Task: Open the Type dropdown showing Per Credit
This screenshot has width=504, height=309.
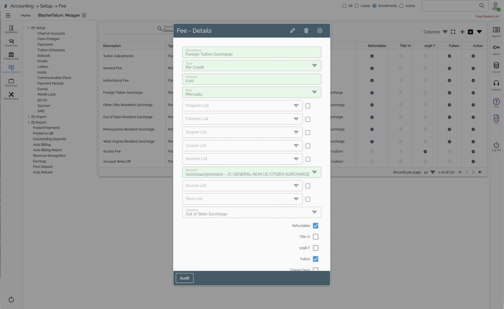Action: click(314, 65)
